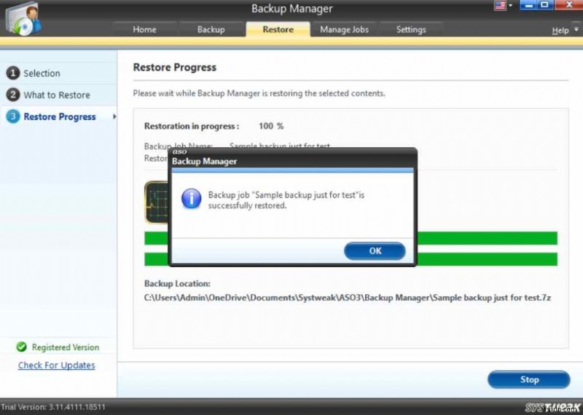Click the green Registered Version checkmark icon
This screenshot has width=583, height=415.
click(22, 347)
